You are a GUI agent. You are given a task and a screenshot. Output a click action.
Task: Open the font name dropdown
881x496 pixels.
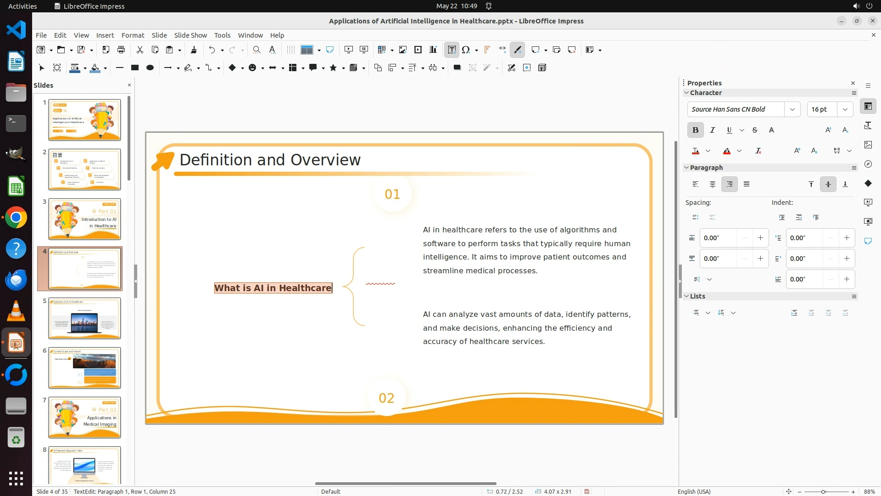(x=792, y=109)
